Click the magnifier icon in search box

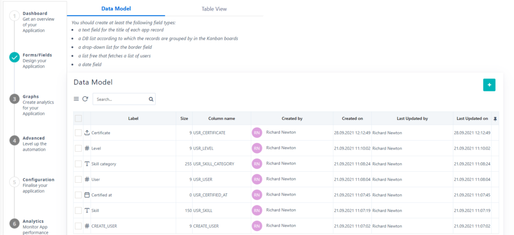point(151,99)
